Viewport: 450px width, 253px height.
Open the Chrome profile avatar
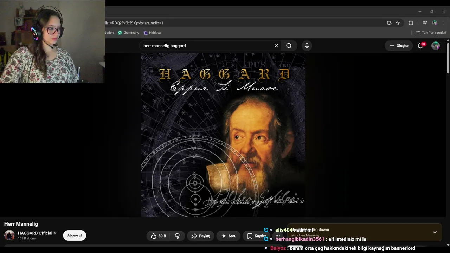pyautogui.click(x=435, y=23)
